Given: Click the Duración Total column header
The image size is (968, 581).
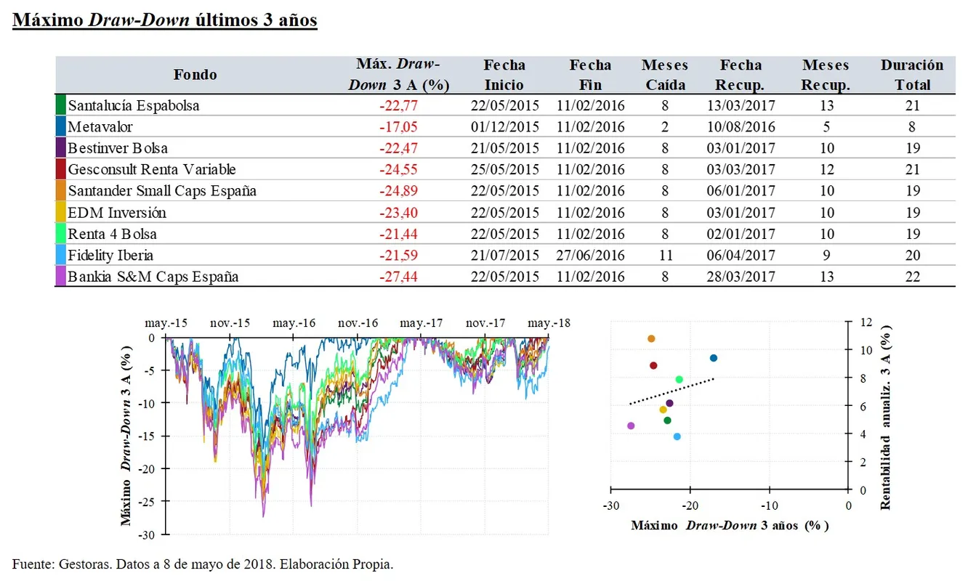Looking at the screenshot, I should point(912,75).
